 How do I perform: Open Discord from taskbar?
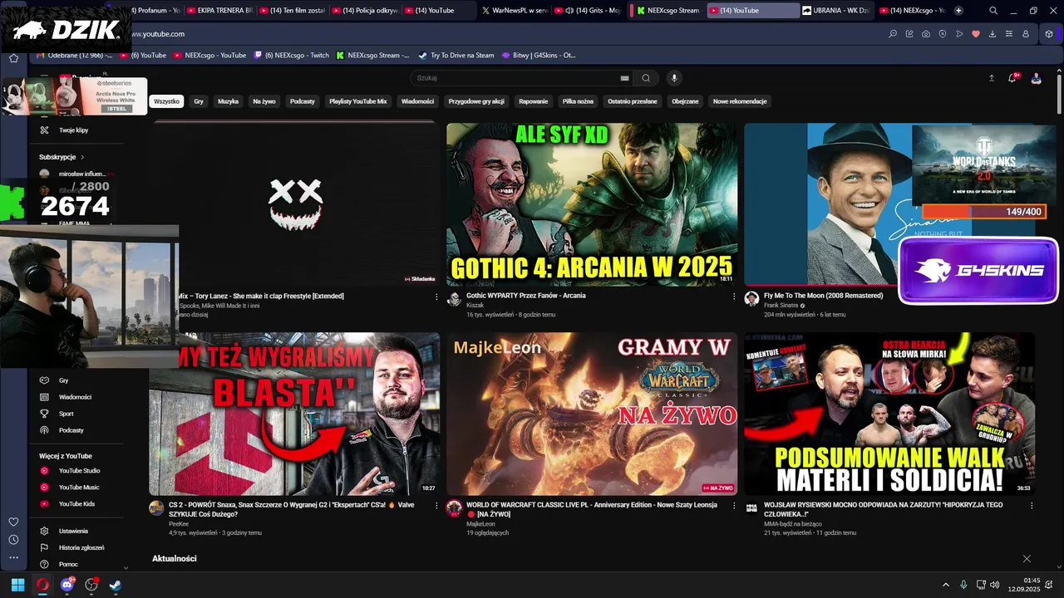67,585
